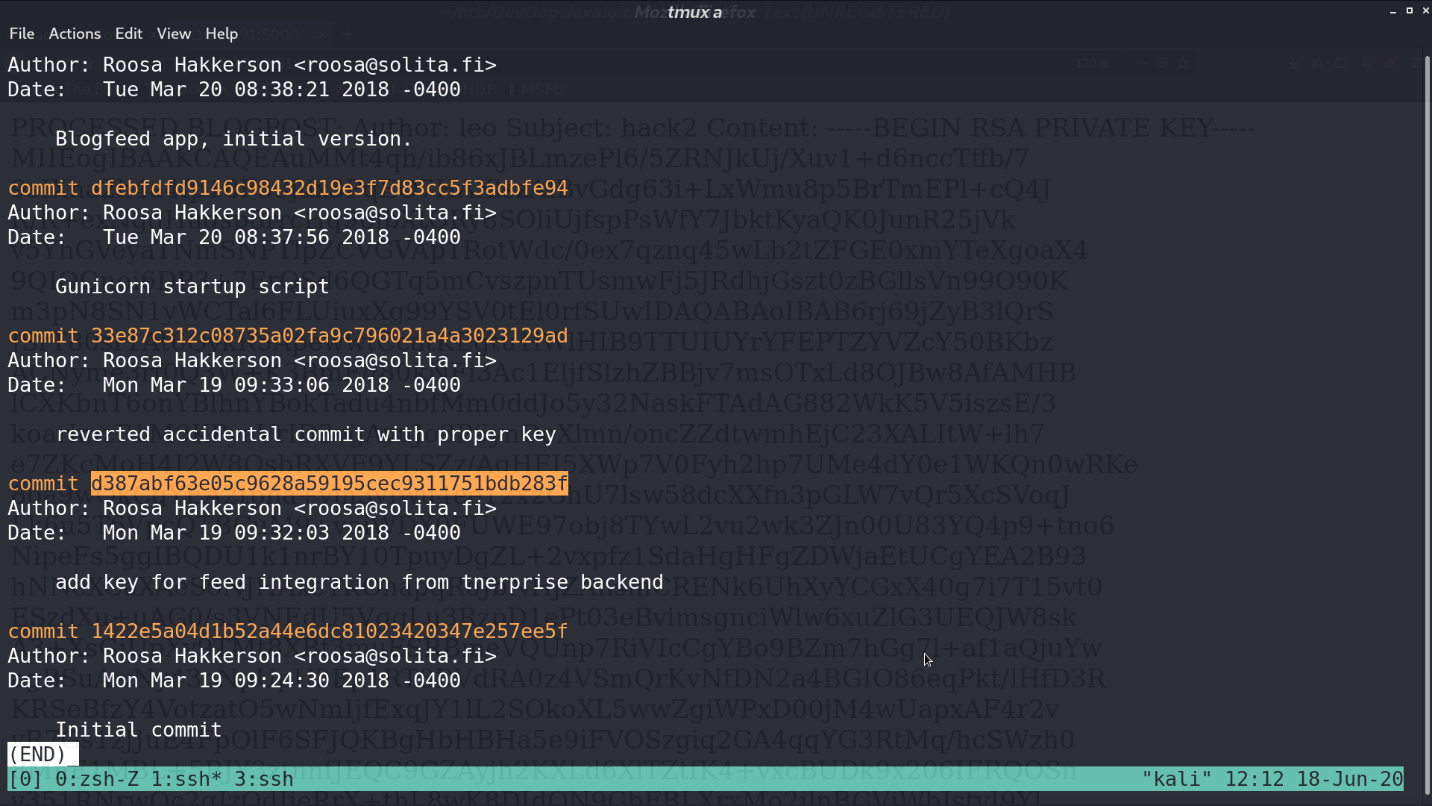Viewport: 1432px width, 806px height.
Task: Click the commit hash dfebfdfd9146
Action: pyautogui.click(x=329, y=188)
